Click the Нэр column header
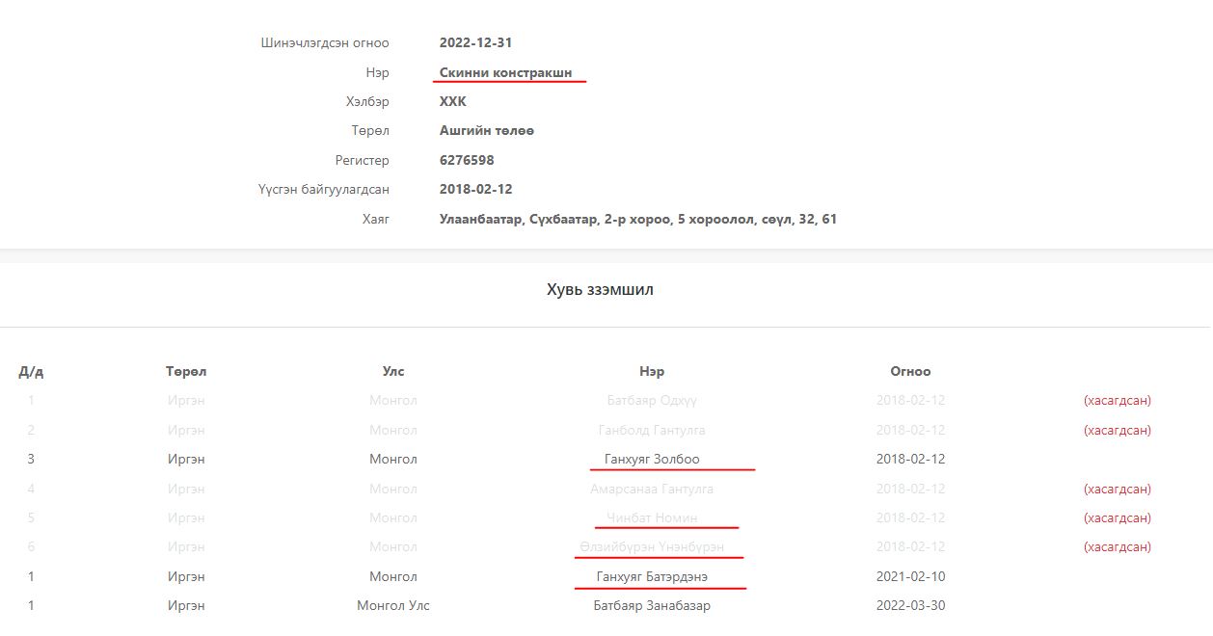1213x636 pixels. click(x=652, y=371)
